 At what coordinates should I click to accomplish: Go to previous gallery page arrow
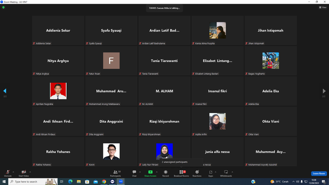click(x=5, y=91)
